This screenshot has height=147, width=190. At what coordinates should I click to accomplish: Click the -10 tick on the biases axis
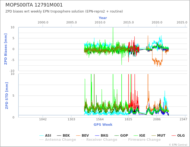coord(12,71)
